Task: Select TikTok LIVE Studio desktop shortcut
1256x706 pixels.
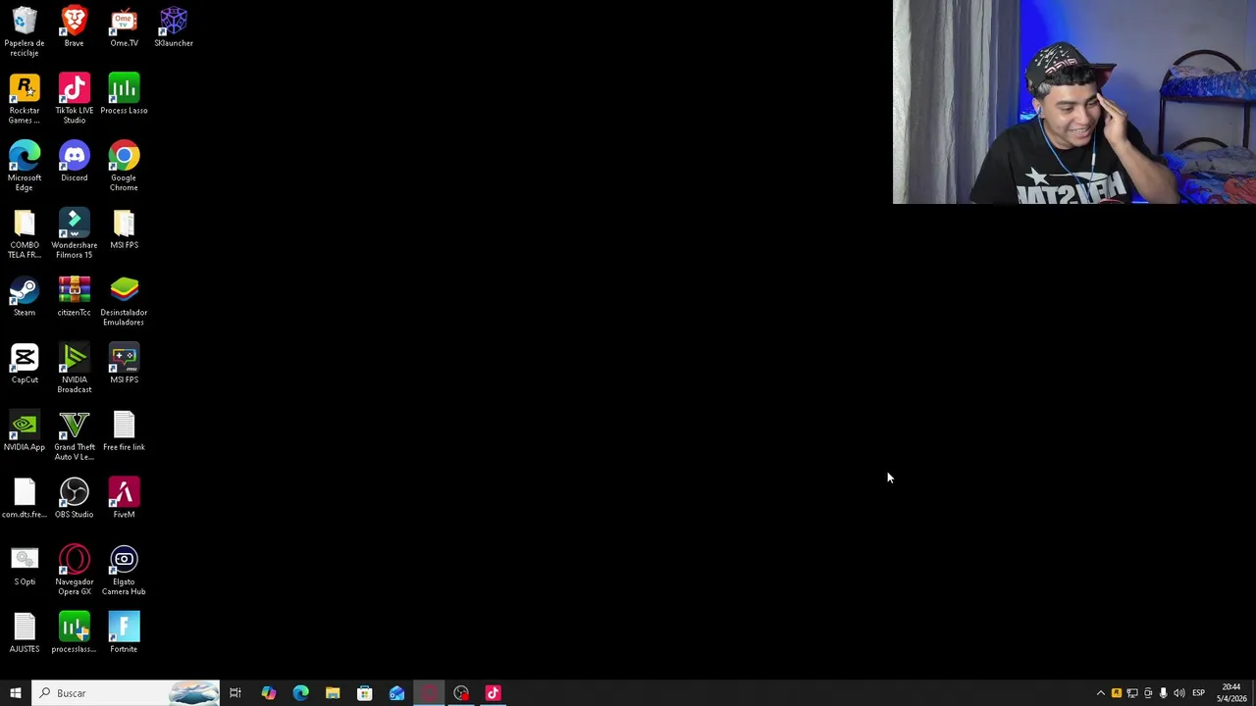Action: click(74, 98)
